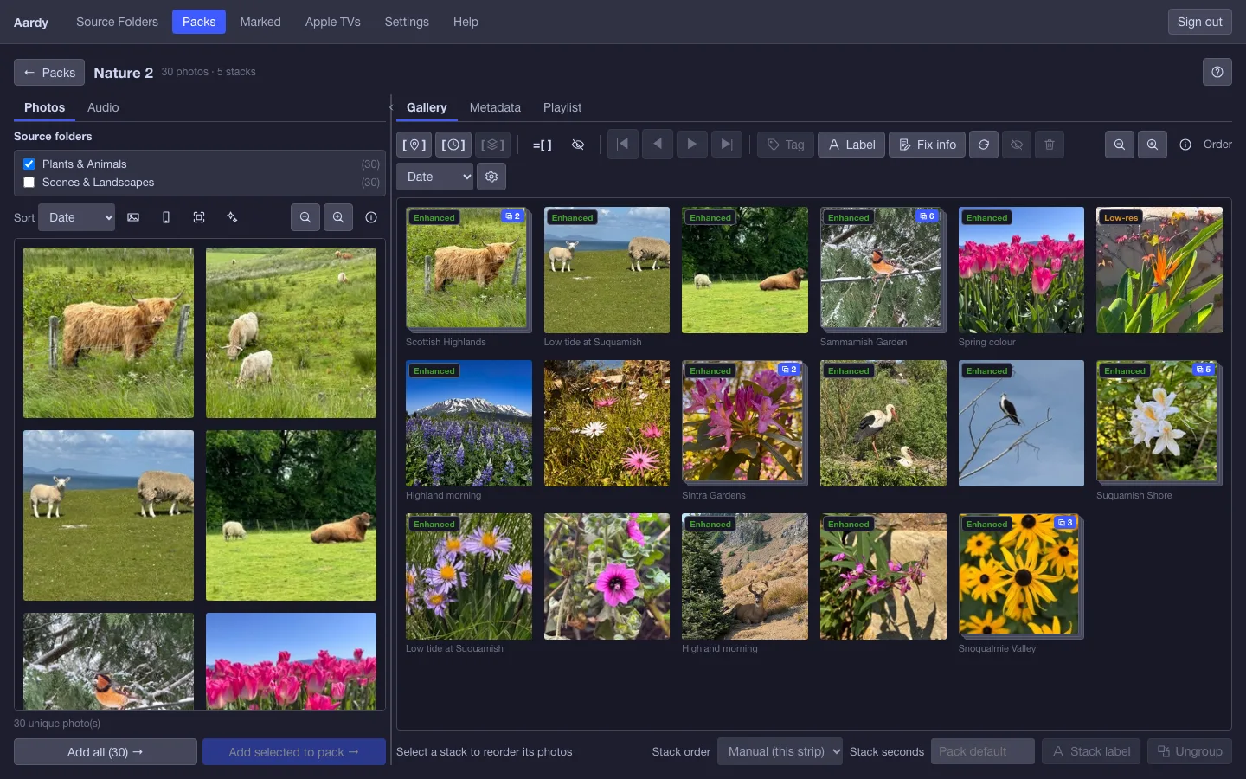1246x779 pixels.
Task: Move the selection back with the left arrow
Action: coord(658,145)
